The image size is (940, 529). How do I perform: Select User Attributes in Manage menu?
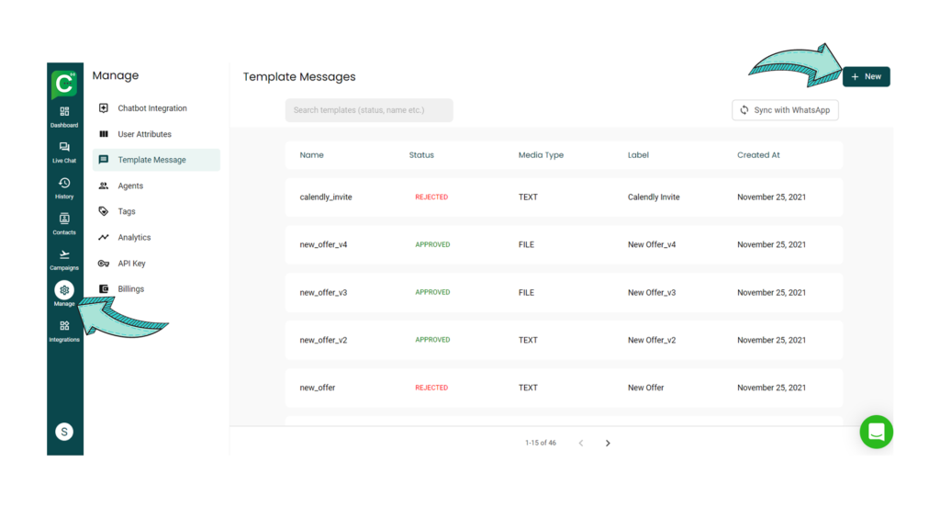(x=144, y=134)
